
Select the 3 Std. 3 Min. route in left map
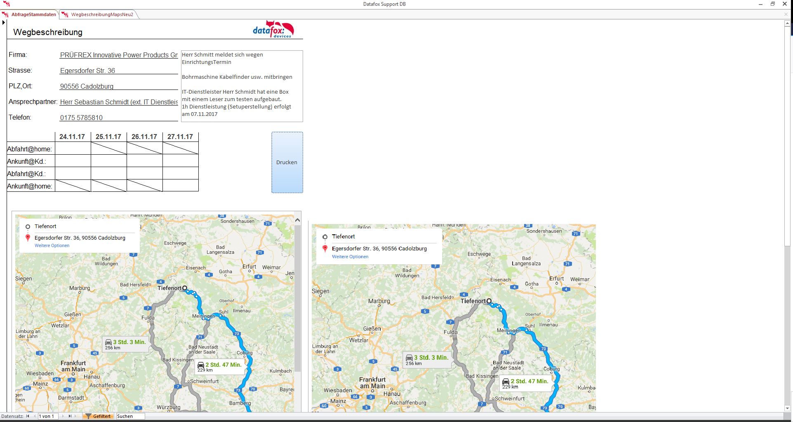tap(125, 344)
